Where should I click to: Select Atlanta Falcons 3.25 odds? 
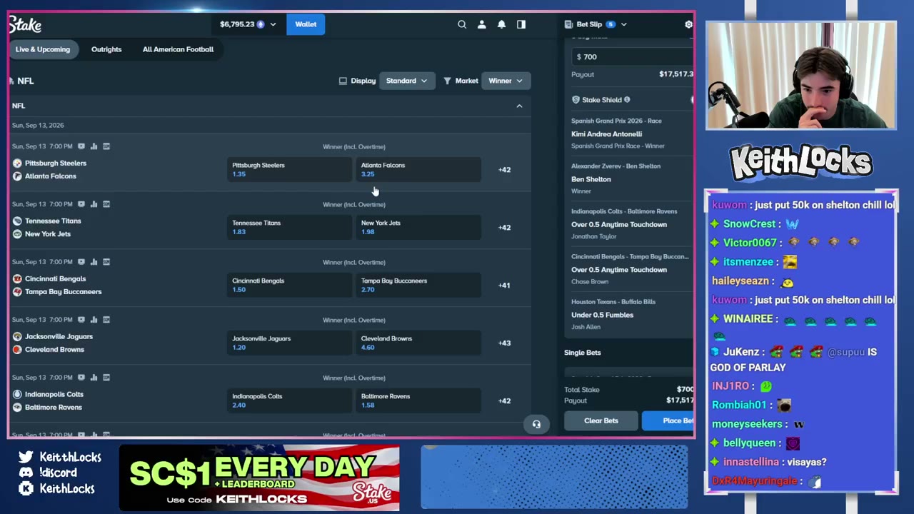coord(418,170)
